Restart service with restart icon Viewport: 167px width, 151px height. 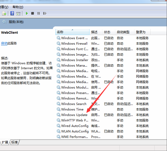click(x=45, y=13)
